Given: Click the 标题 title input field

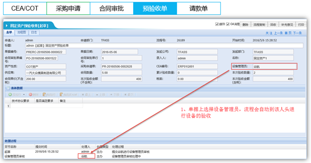Looking at the screenshot, I should tap(164, 45).
